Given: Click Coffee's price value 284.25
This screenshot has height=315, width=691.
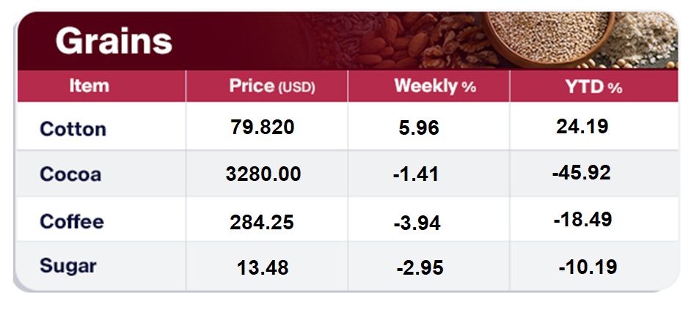Looking at the screenshot, I should point(262,222).
